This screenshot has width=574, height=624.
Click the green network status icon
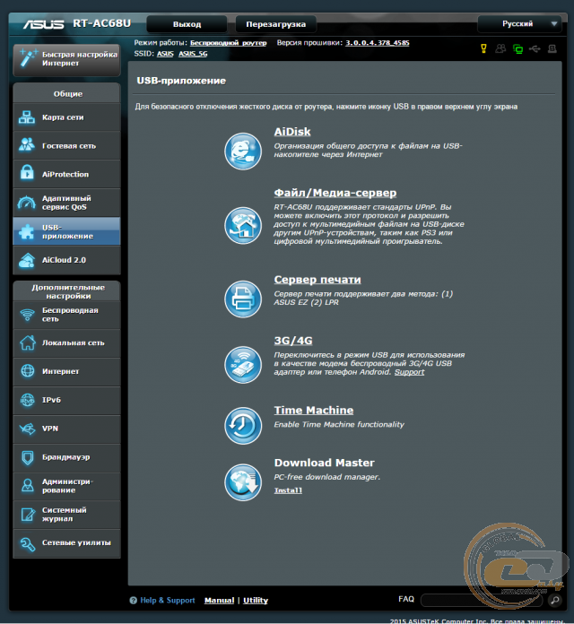click(517, 49)
